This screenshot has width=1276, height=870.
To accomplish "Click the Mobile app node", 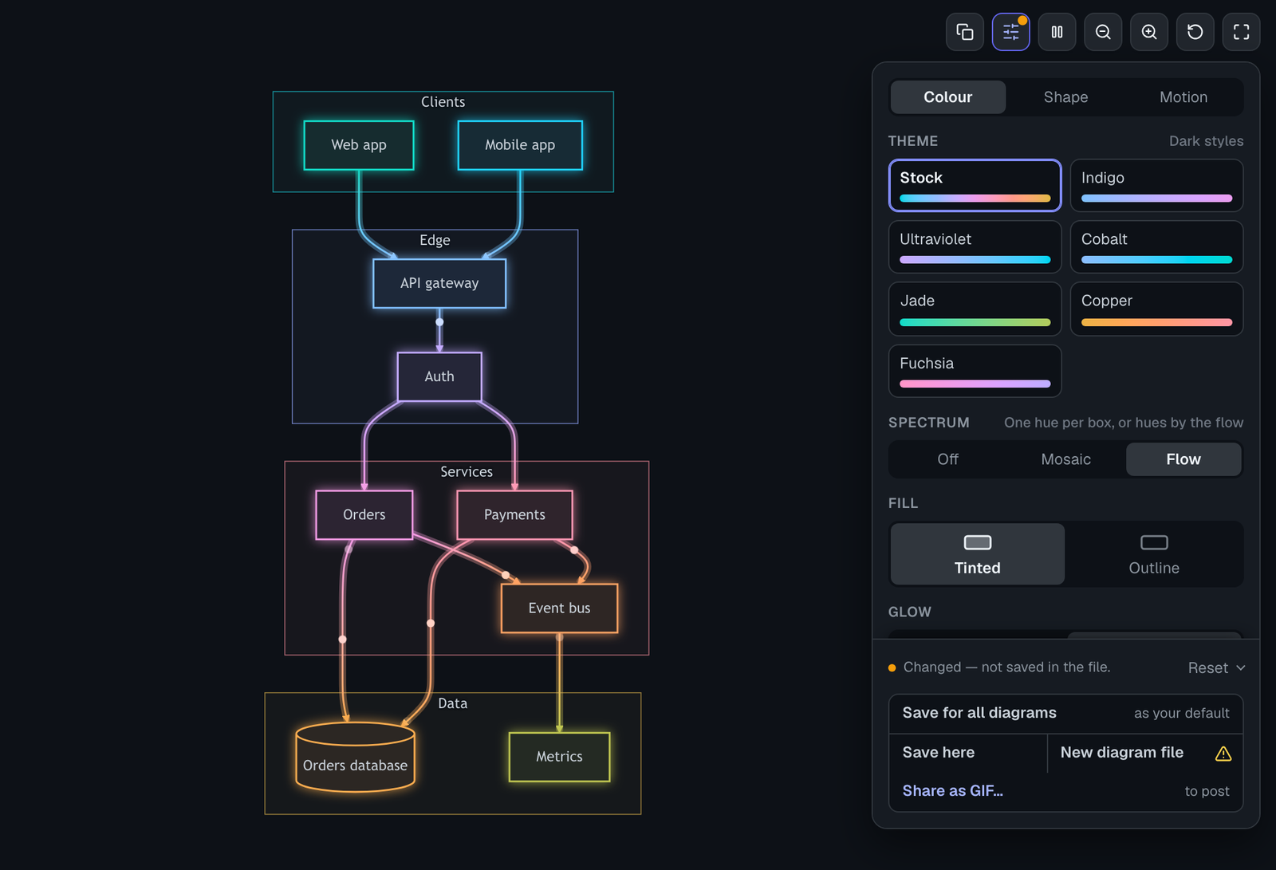I will pyautogui.click(x=520, y=145).
